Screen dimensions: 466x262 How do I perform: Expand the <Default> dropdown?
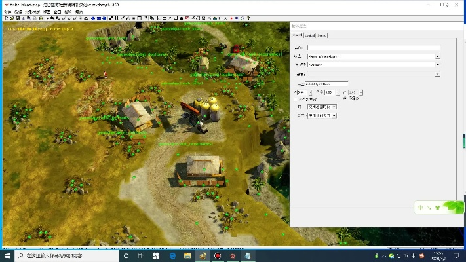pos(437,65)
